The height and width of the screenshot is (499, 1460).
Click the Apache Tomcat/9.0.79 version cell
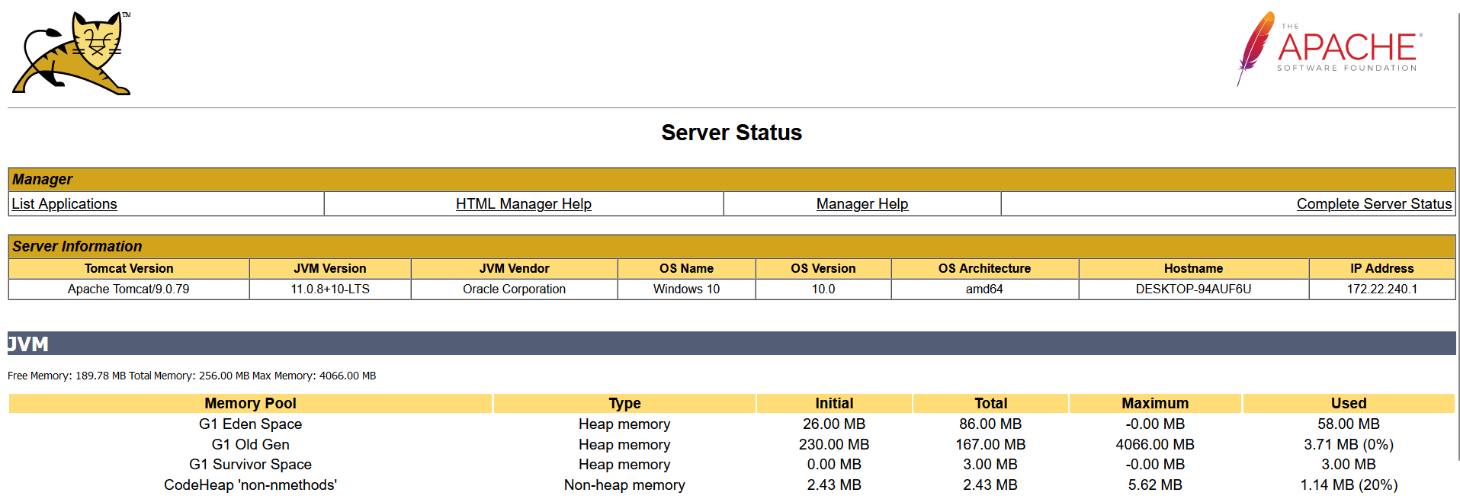click(128, 289)
